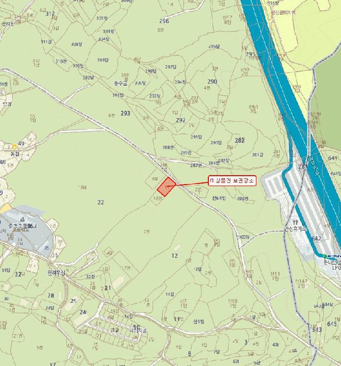Image resolution: width=341 pixels, height=366 pixels.
Task: Click the rest-area fork icon above 안성휴게소
Action: tap(296, 222)
